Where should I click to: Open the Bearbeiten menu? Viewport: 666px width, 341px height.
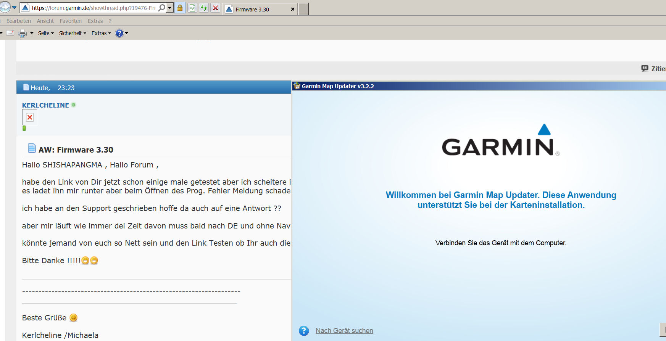point(19,21)
